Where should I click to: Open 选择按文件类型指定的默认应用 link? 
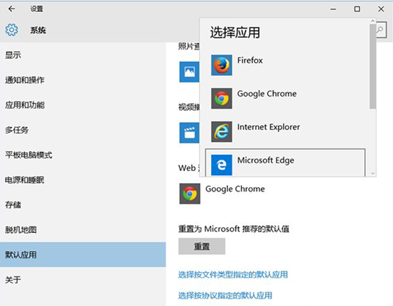[233, 275]
